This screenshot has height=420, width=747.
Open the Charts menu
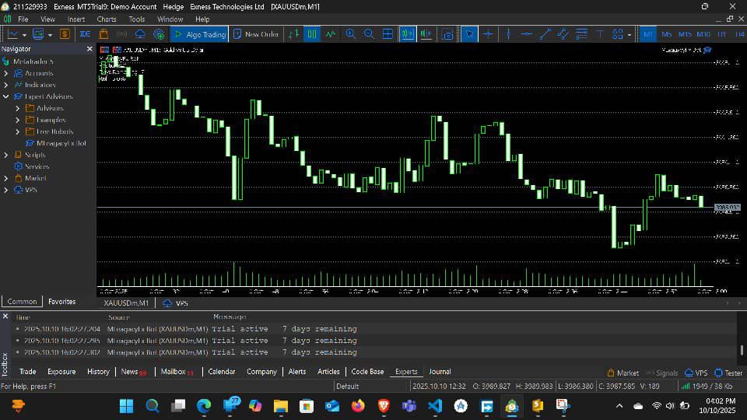(107, 19)
